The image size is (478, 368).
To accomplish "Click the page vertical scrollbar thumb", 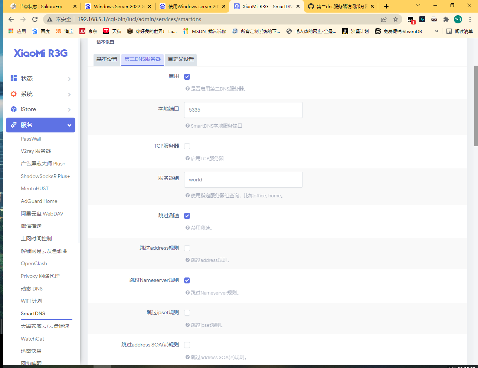I will point(476,106).
